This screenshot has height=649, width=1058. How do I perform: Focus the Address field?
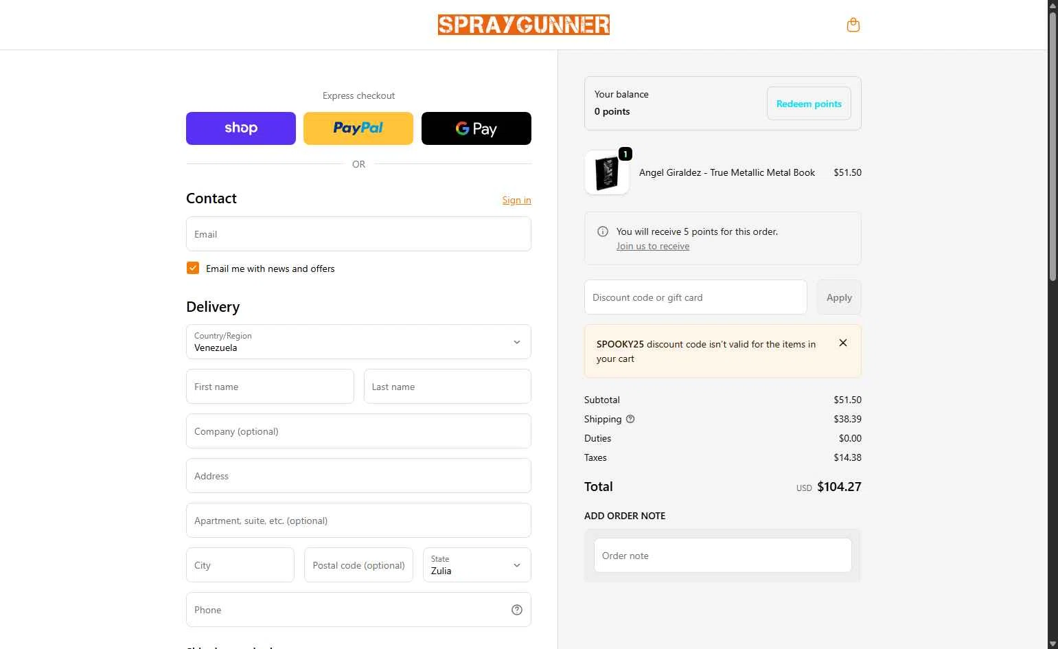358,476
